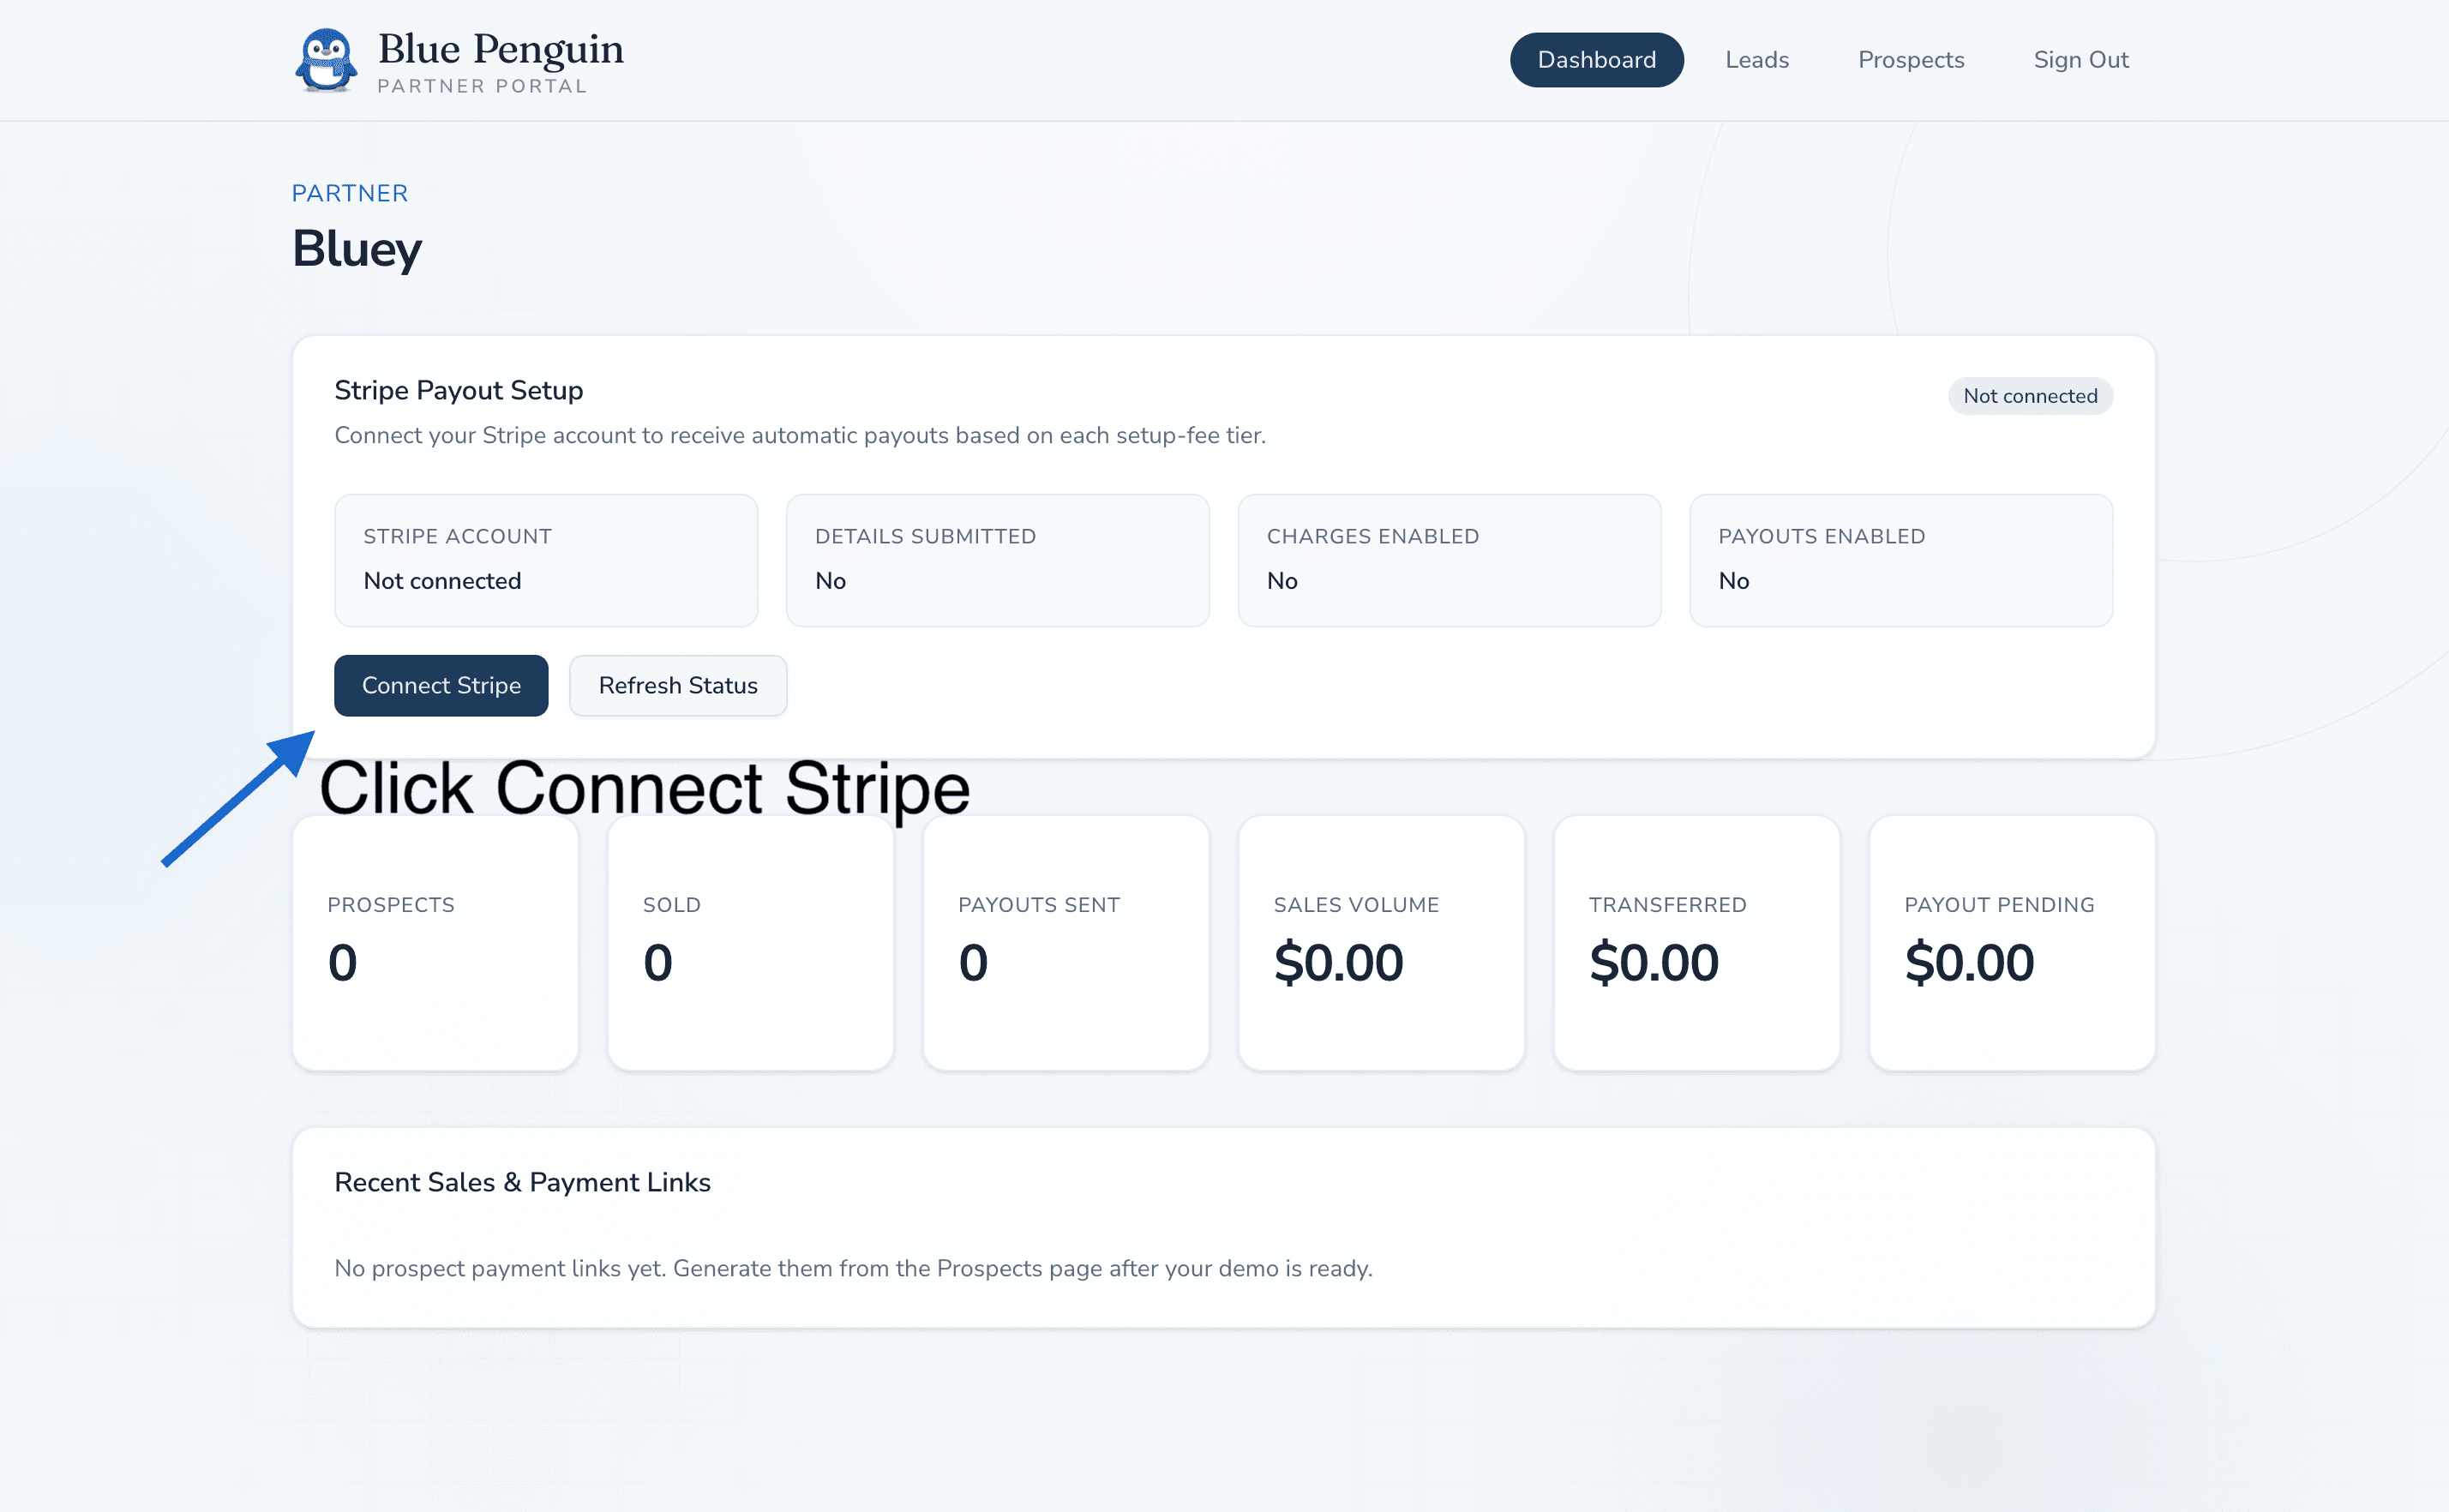The image size is (2449, 1512).
Task: Click the Sales Volume card
Action: point(1381,940)
